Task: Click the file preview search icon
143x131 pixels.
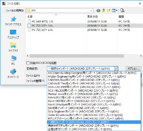Action: pos(122,11)
